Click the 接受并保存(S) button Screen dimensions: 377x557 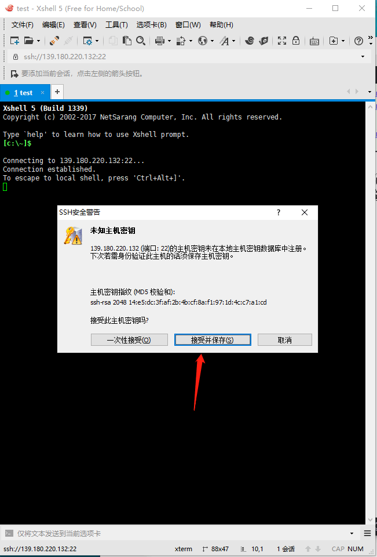(213, 340)
